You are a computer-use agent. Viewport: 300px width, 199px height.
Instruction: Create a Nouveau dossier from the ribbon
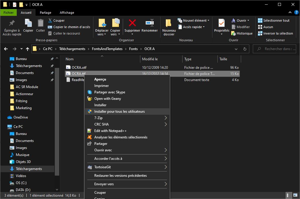coord(169,27)
